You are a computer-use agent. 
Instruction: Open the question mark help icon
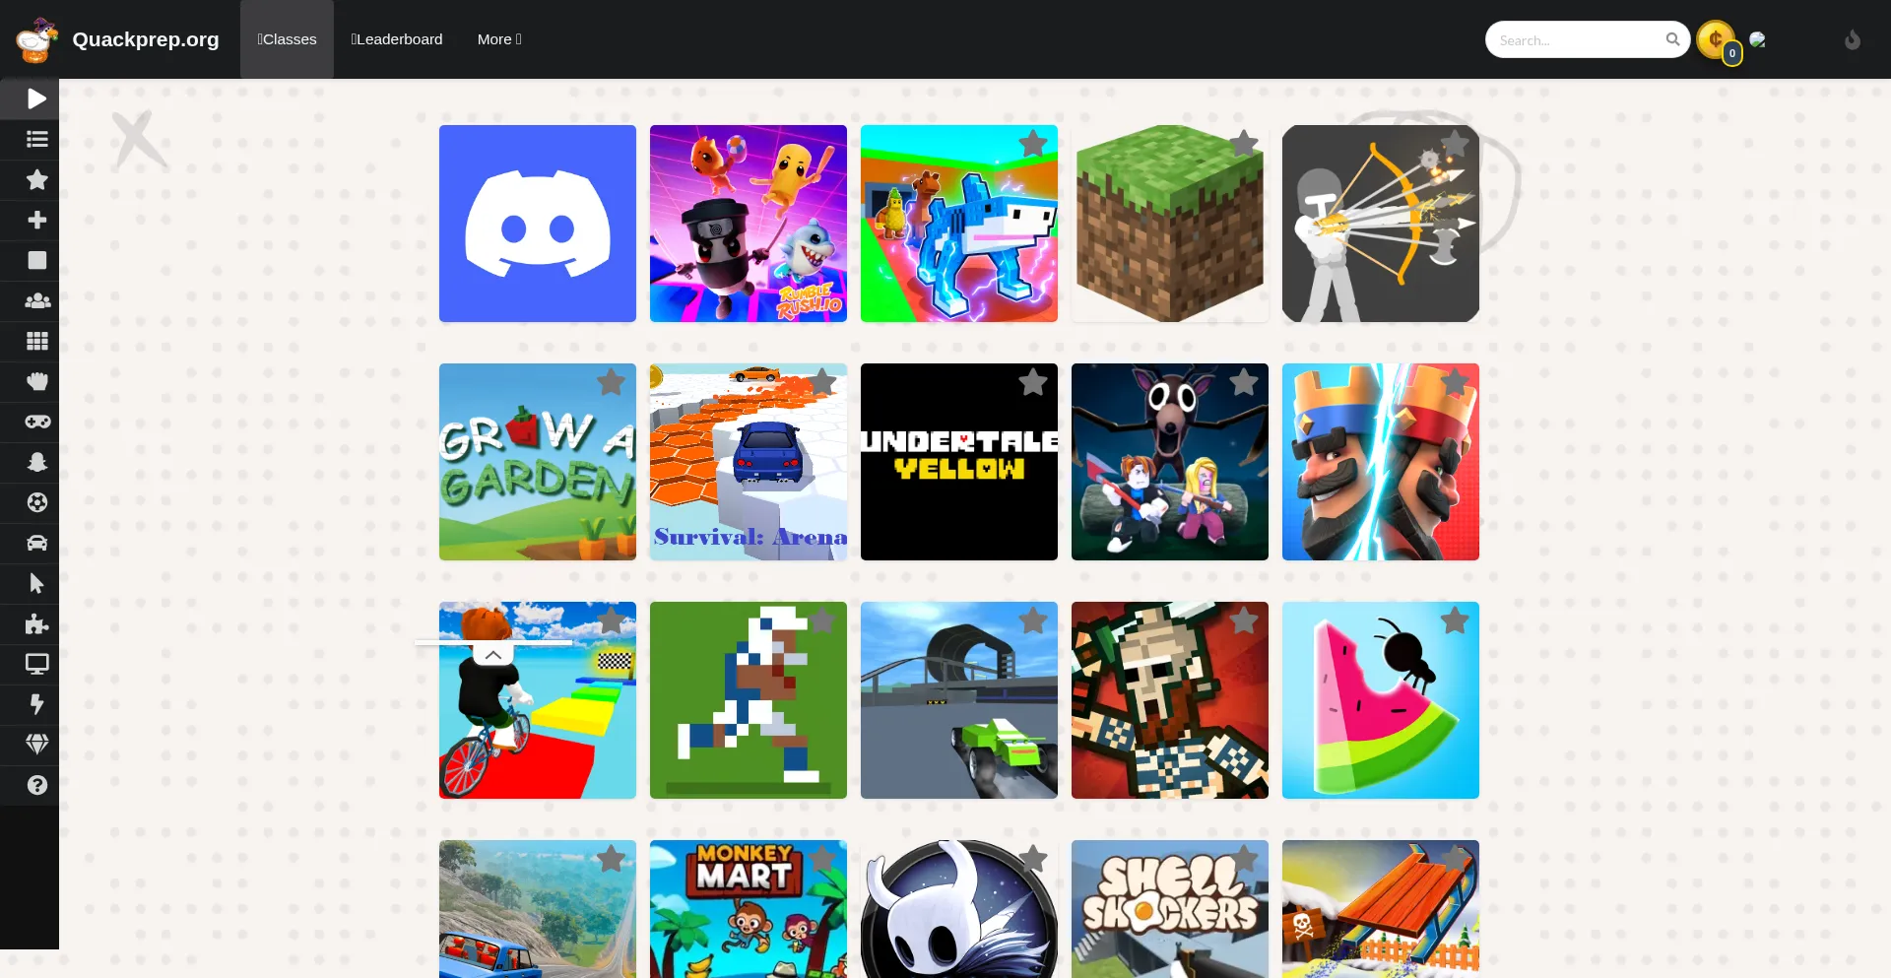click(x=36, y=785)
